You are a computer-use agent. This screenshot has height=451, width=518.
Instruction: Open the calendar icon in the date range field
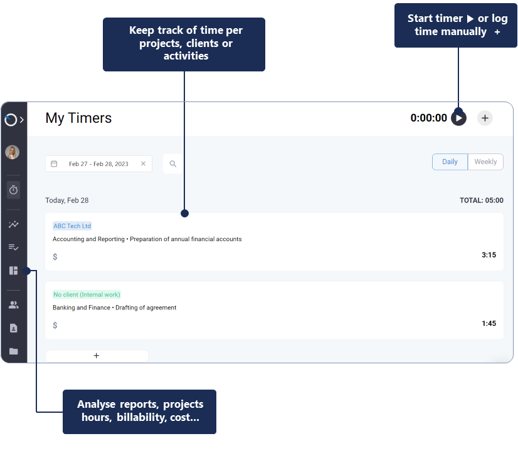coord(54,163)
